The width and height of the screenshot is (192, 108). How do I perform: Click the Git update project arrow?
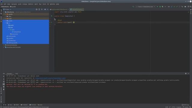[x=172, y=7]
